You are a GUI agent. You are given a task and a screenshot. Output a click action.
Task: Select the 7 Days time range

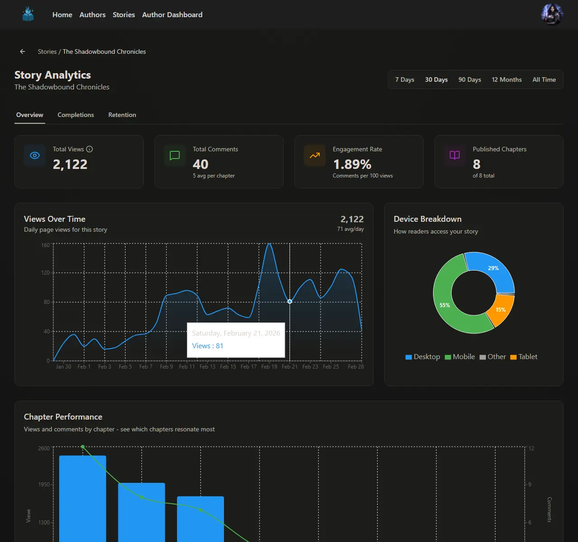click(405, 79)
